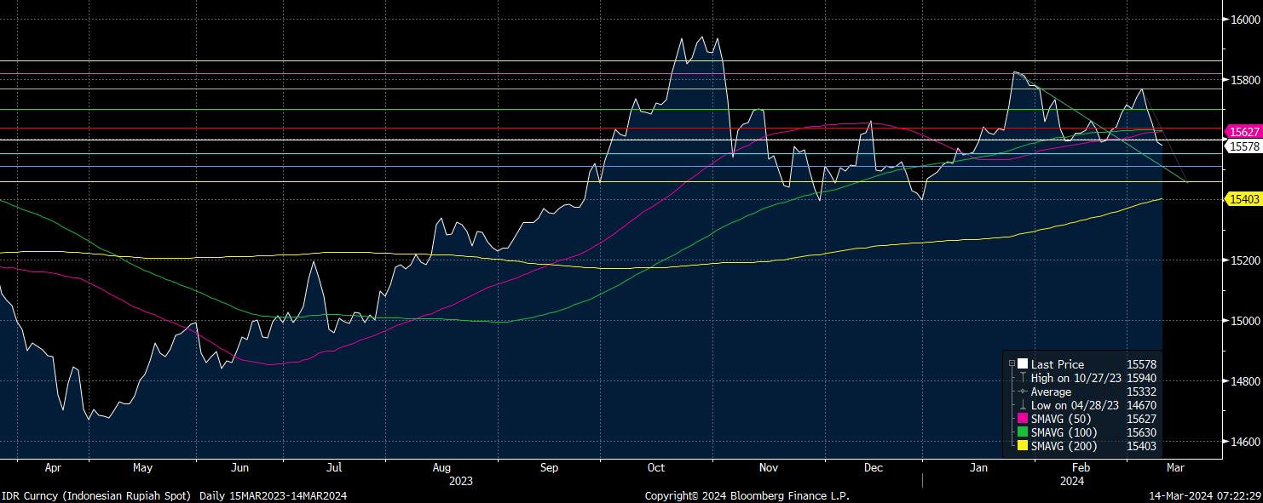
Task: Click the magenta SMAVG (50) legend swatch
Action: (1023, 419)
